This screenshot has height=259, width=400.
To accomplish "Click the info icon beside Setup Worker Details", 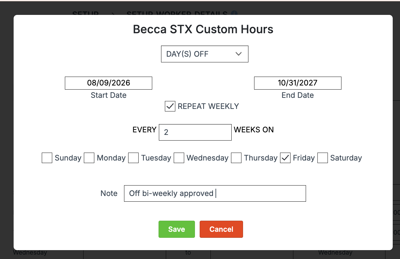I will [x=234, y=13].
